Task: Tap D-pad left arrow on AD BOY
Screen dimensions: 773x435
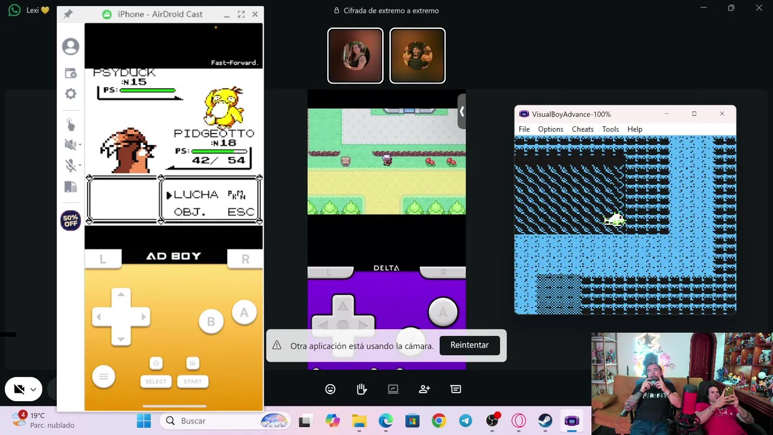Action: [100, 317]
